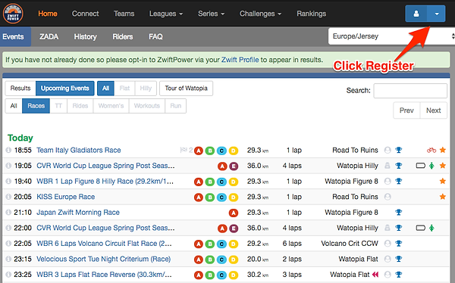Click the Tour of Watopia button

186,89
